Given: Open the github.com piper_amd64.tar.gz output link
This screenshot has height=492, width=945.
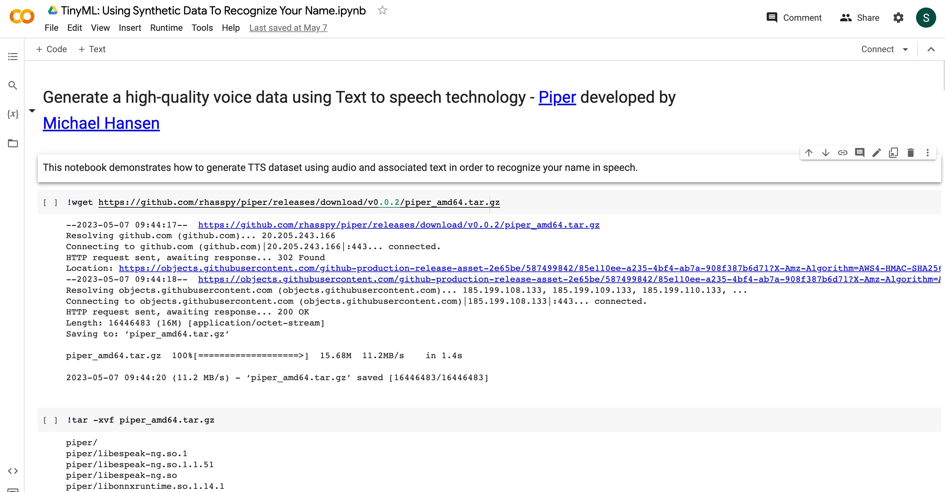Looking at the screenshot, I should coord(399,225).
